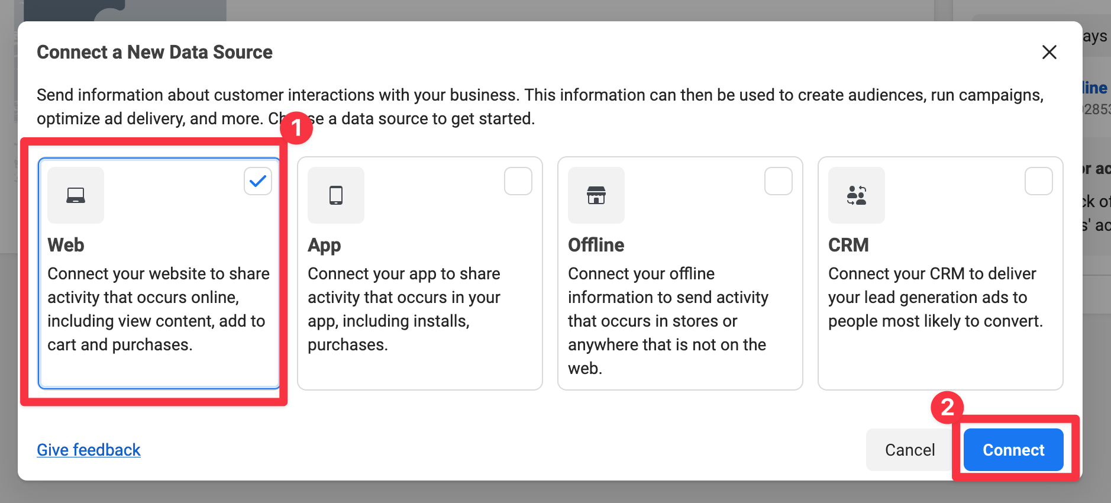
Task: Click the CRM card description text
Action: tap(935, 297)
